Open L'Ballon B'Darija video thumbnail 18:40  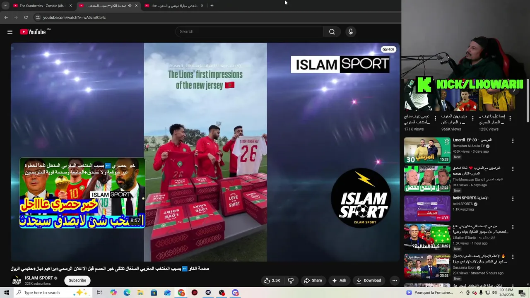(x=427, y=237)
